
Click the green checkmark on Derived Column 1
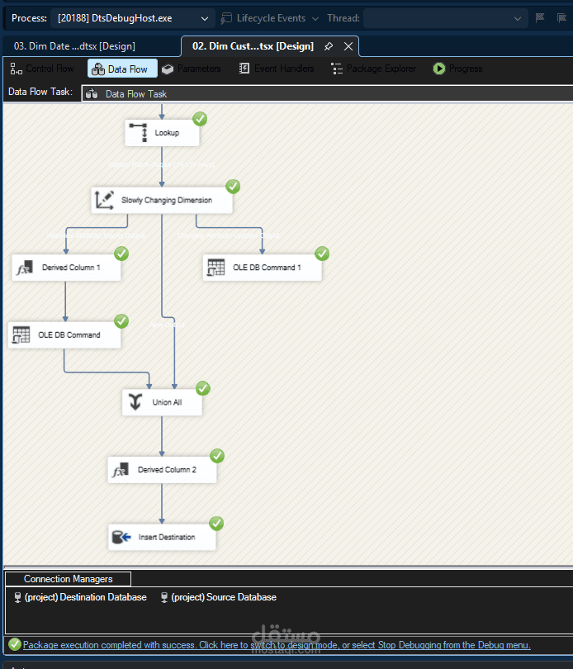[x=121, y=254]
